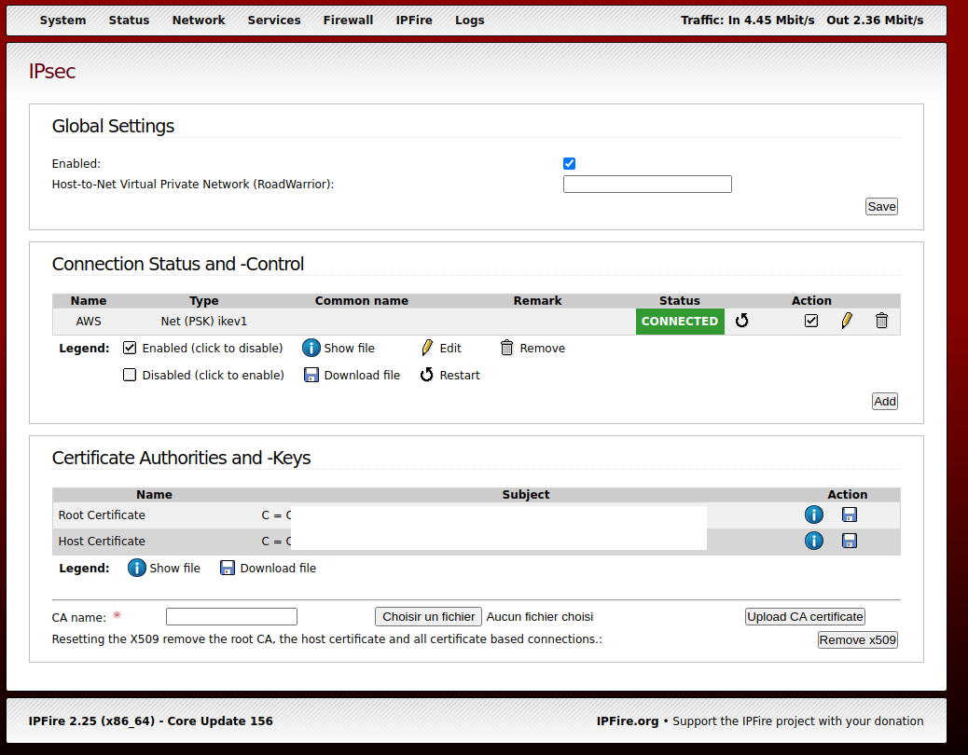Click the Download file legend icon in Connection Status
The width and height of the screenshot is (968, 755).
click(x=311, y=375)
